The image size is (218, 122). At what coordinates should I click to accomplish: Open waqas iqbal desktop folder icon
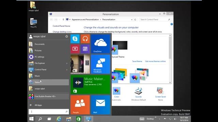[33, 6]
